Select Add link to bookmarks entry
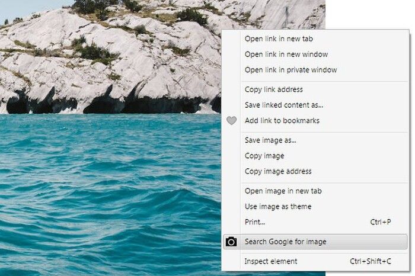Viewport: 415px width, 276px height. 282,121
